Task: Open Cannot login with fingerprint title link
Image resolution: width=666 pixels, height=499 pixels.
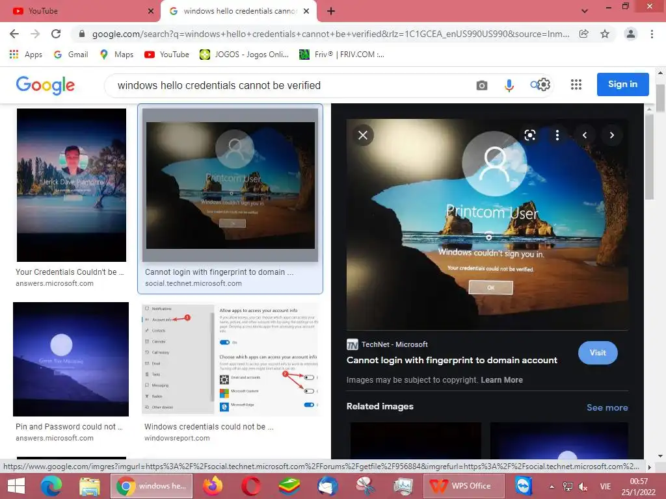Action: click(x=451, y=360)
